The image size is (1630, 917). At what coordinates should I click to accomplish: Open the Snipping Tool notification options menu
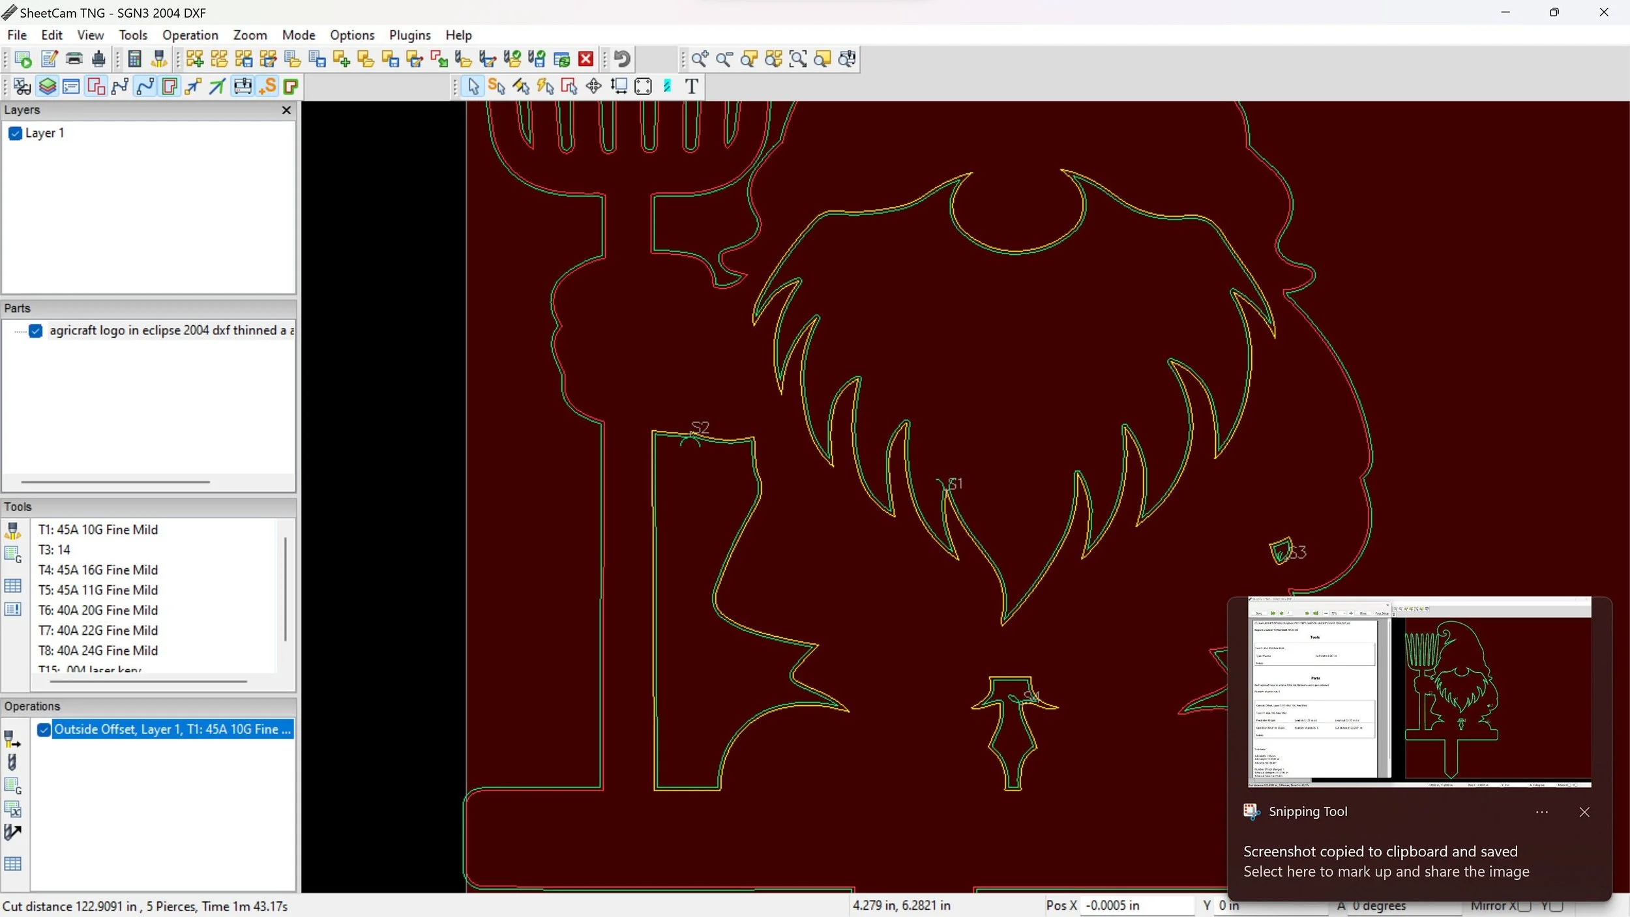point(1541,812)
